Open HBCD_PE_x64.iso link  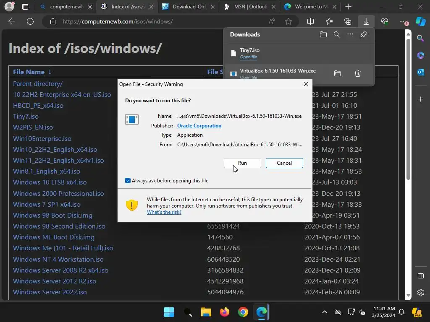point(38,106)
